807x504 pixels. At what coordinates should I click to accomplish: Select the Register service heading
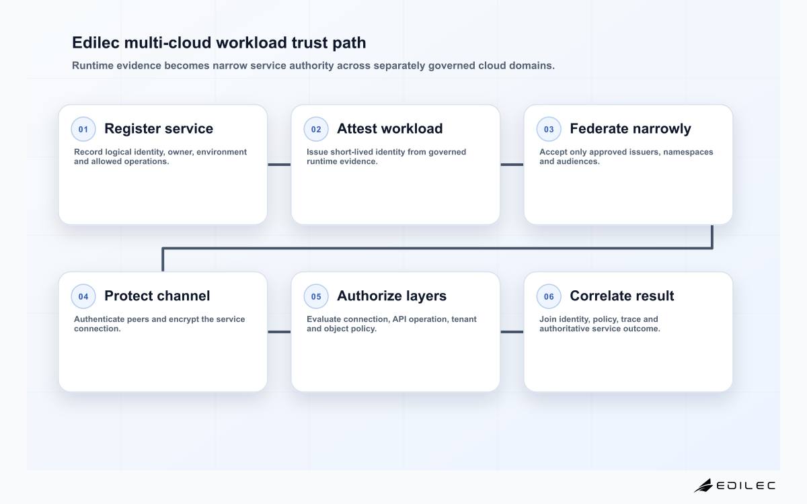(159, 128)
